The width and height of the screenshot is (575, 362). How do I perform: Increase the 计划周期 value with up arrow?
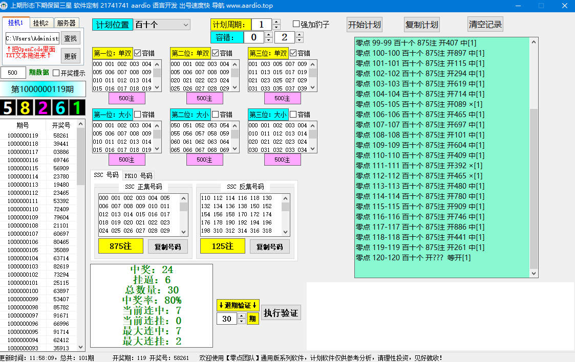coord(276,22)
